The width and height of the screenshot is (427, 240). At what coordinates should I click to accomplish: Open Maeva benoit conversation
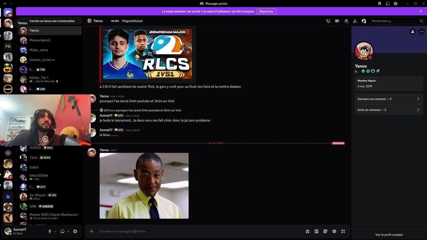click(50, 40)
